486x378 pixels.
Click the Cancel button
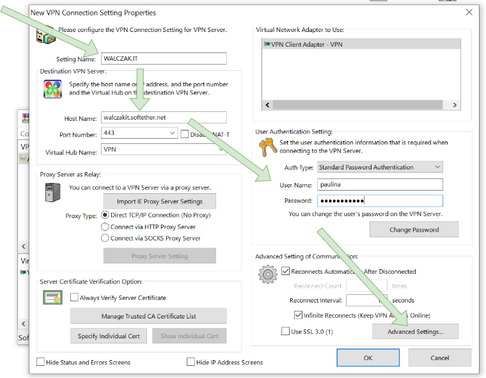click(439, 358)
